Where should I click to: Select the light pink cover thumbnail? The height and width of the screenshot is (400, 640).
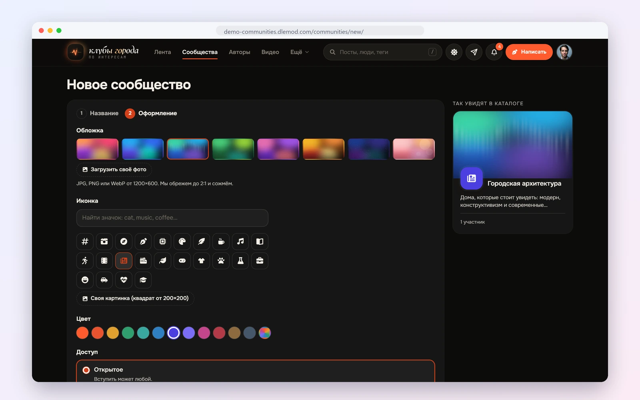[414, 149]
